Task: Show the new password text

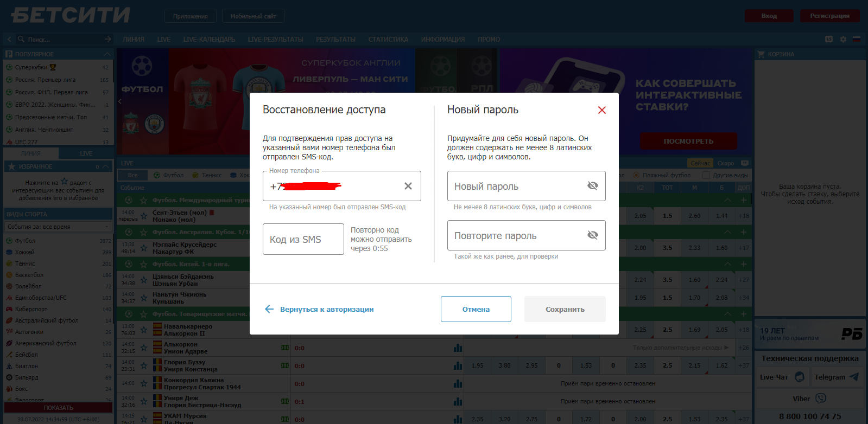Action: point(592,186)
